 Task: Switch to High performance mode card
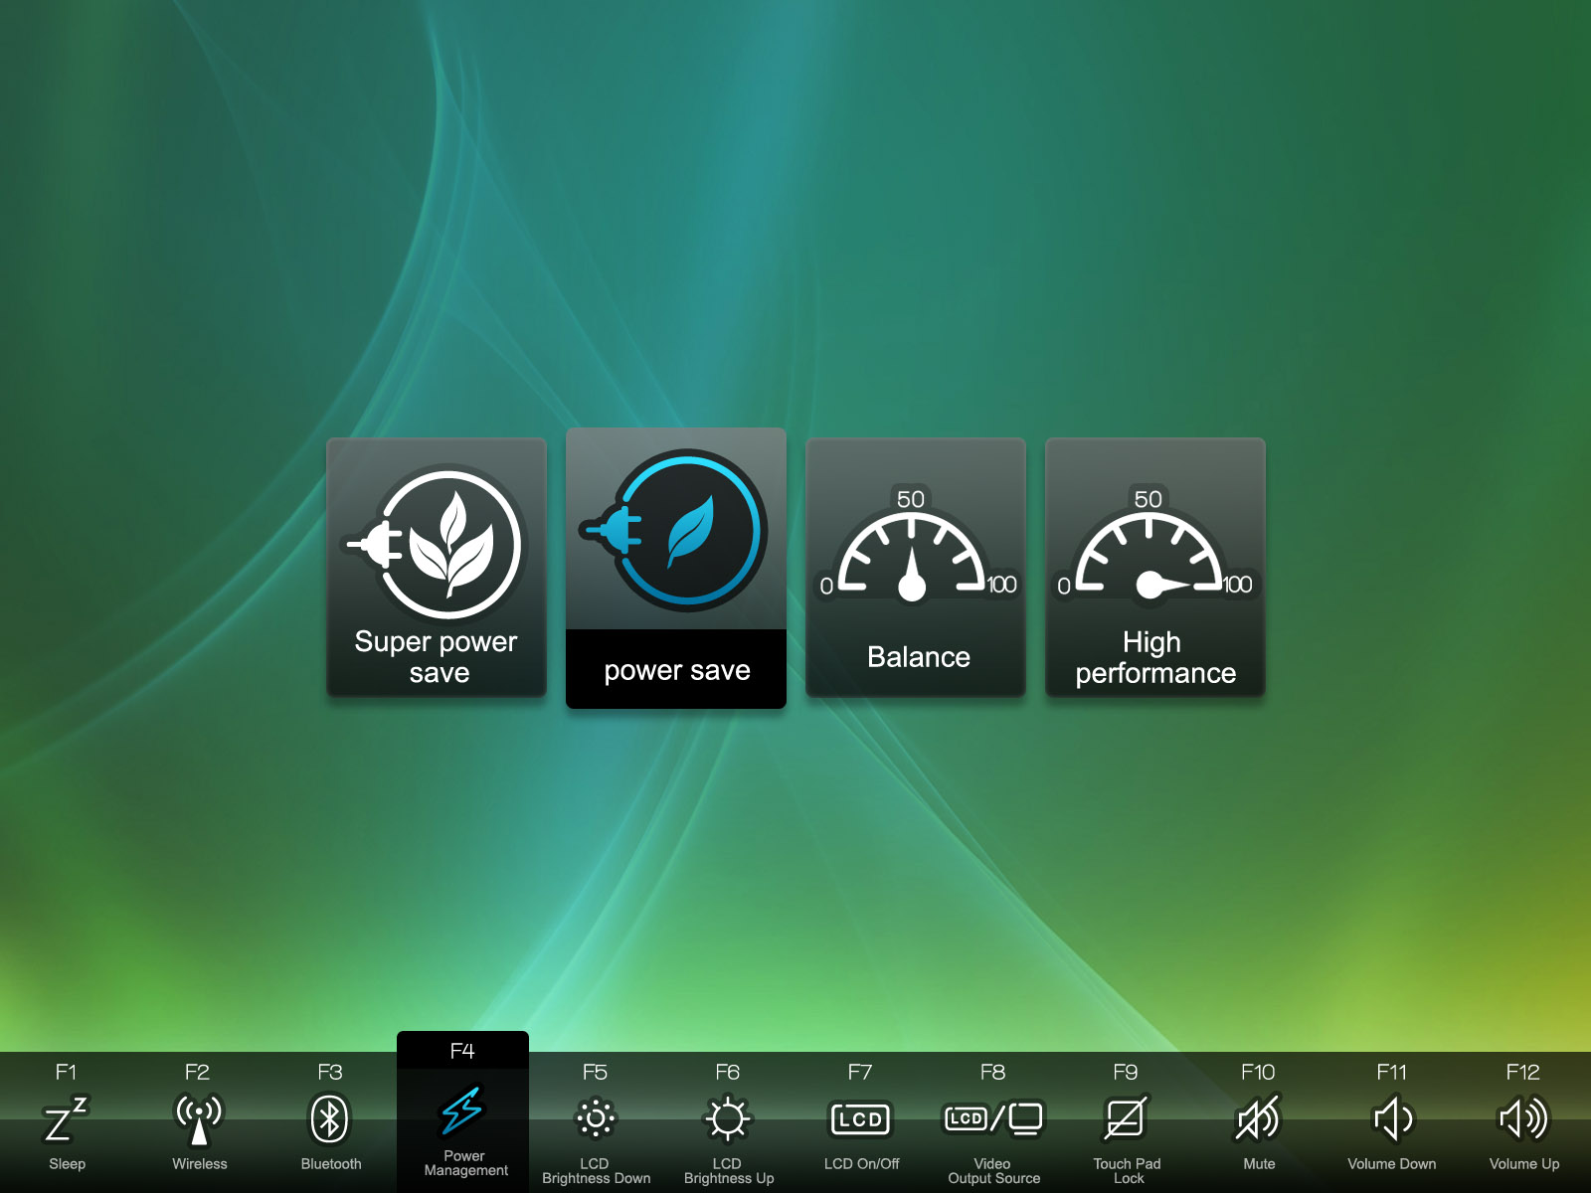[1155, 567]
